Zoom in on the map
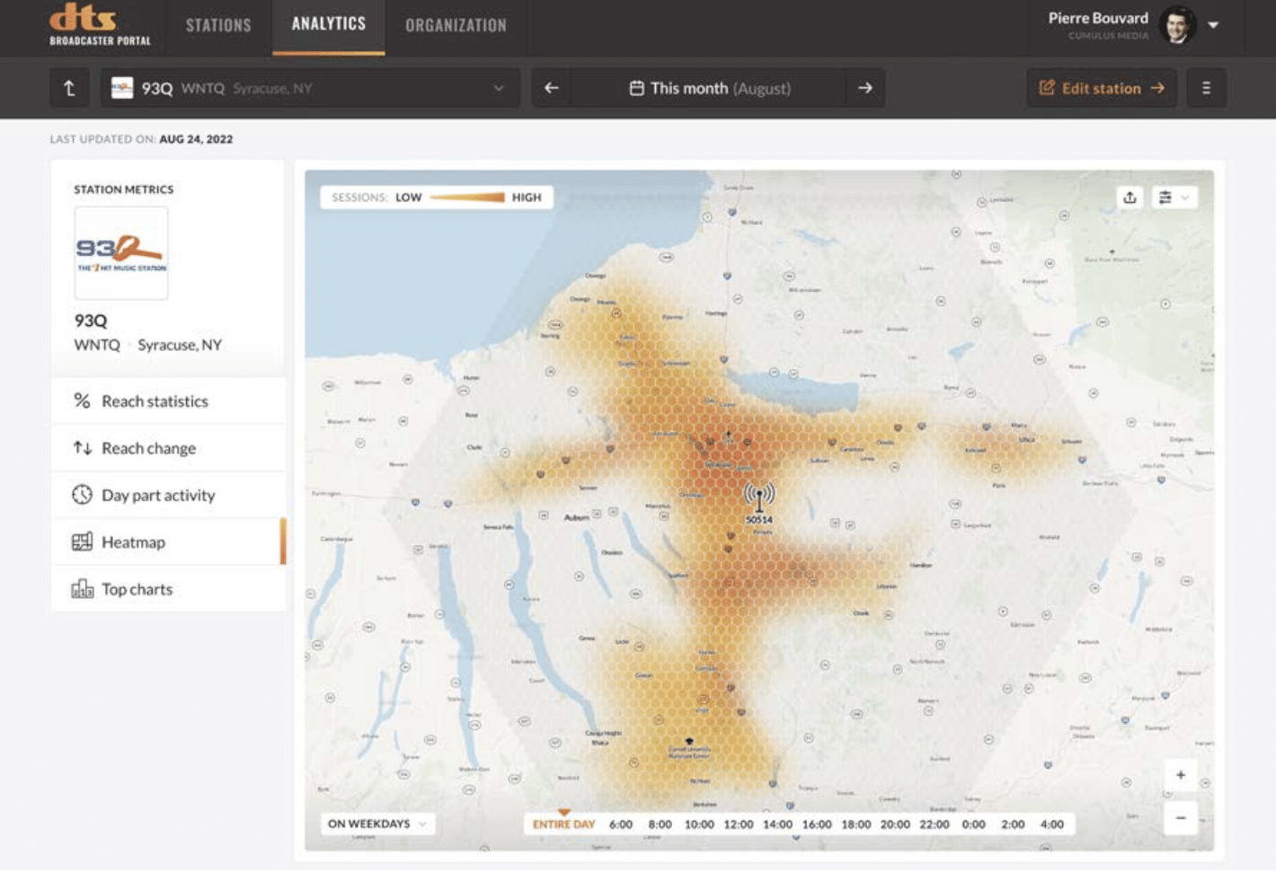Viewport: 1276px width, 871px height. pyautogui.click(x=1181, y=775)
